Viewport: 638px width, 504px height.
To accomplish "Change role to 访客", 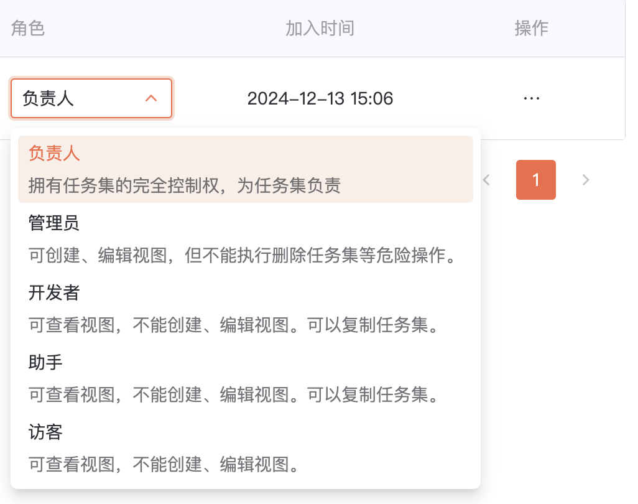I will point(46,432).
